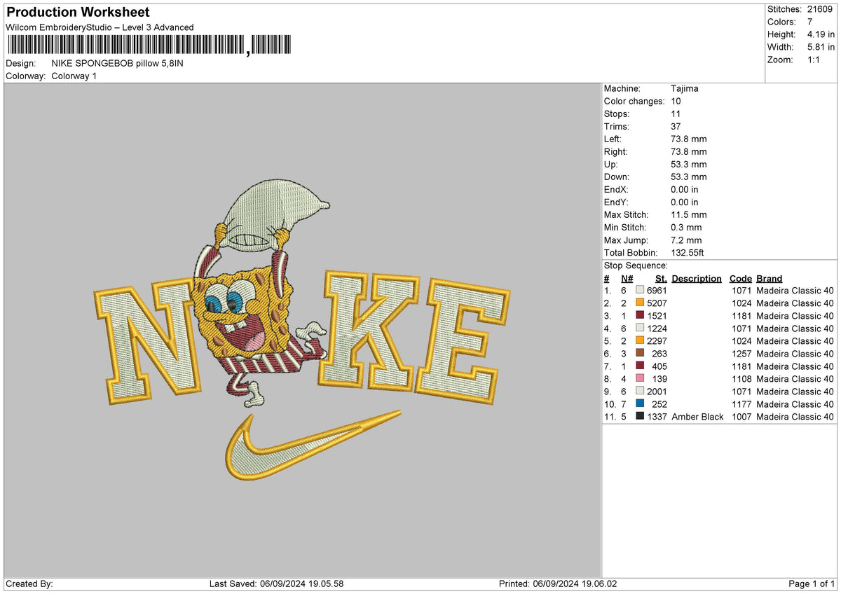Click the orange swatch in stop 2
This screenshot has height=594, width=841.
pyautogui.click(x=640, y=303)
